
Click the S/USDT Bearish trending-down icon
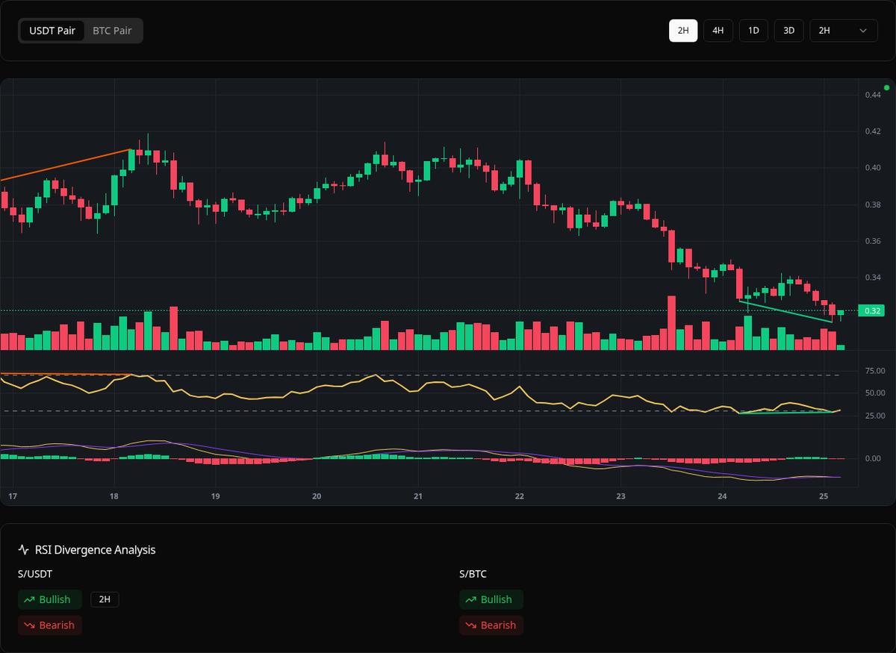[x=30, y=625]
